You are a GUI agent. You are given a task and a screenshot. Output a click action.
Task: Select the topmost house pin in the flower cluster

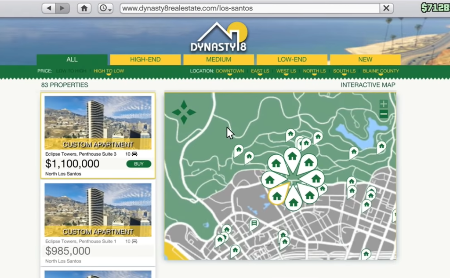click(x=292, y=158)
